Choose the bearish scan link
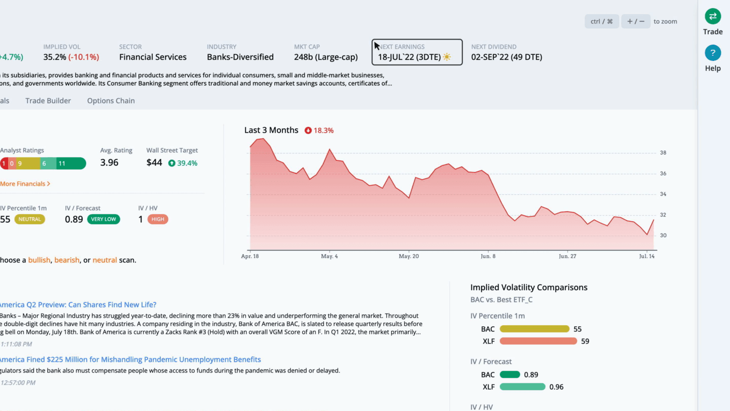 click(67, 260)
